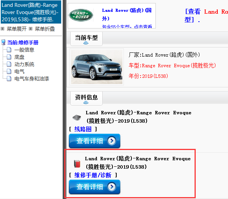Viewport: 228px width, 199px height.
Task: Click the page icon beside 一般信息
Action: click(9, 50)
